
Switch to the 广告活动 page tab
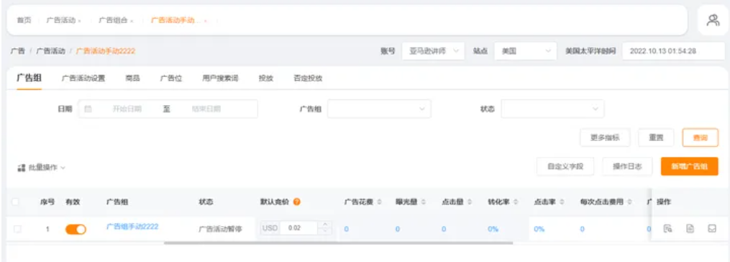coord(60,20)
